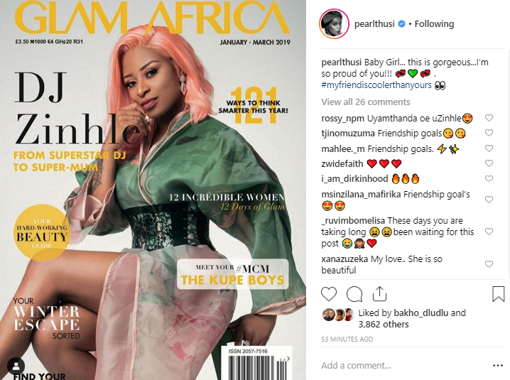The image size is (510, 380).
Task: Open the #myfriendiscoolerthanyours hashtag
Action: coord(376,85)
